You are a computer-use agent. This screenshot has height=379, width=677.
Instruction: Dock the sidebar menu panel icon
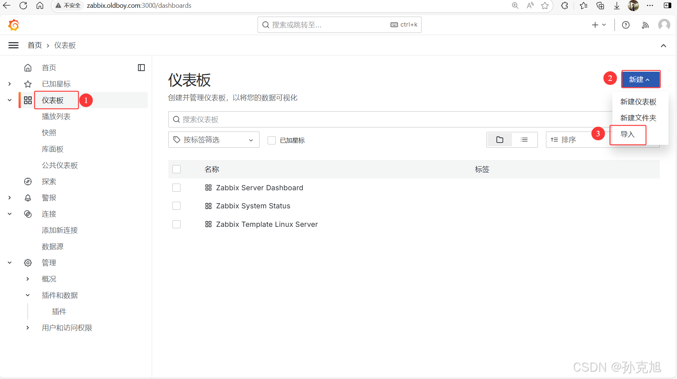pos(141,68)
